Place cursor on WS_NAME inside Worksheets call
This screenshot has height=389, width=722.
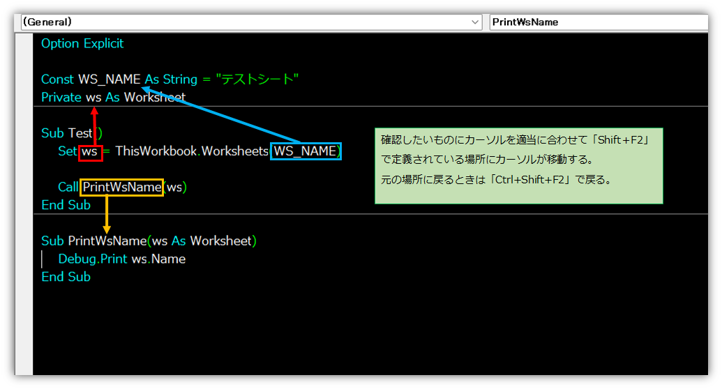(x=306, y=151)
